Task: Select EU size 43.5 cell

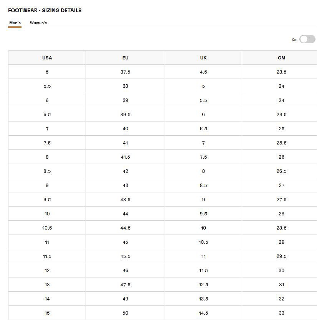Action: tap(125, 199)
